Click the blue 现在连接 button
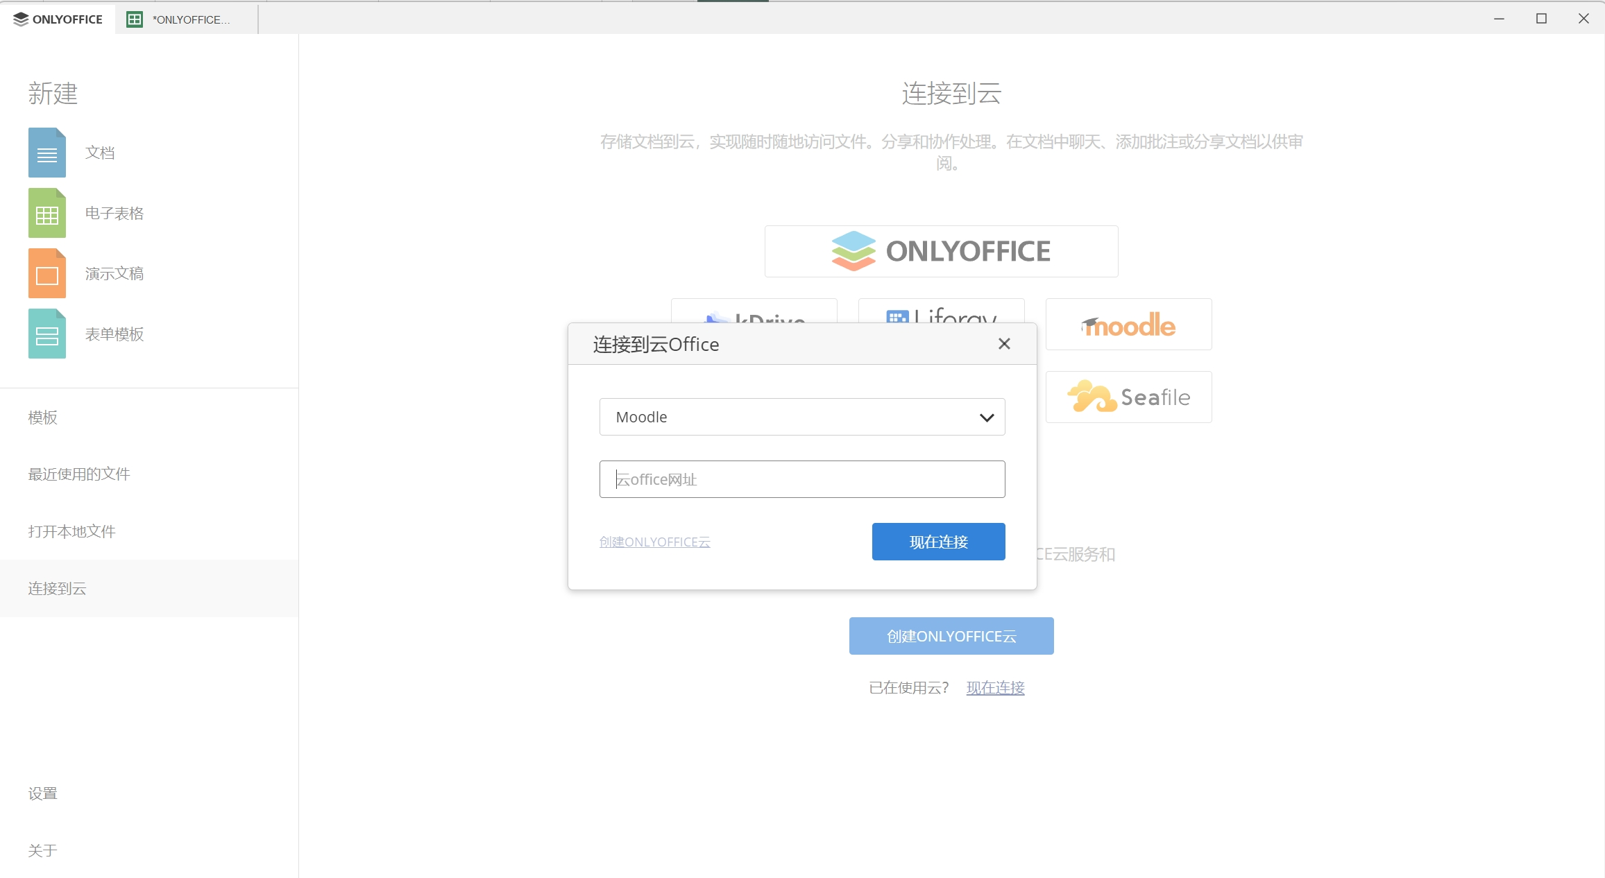Image resolution: width=1605 pixels, height=878 pixels. point(939,542)
